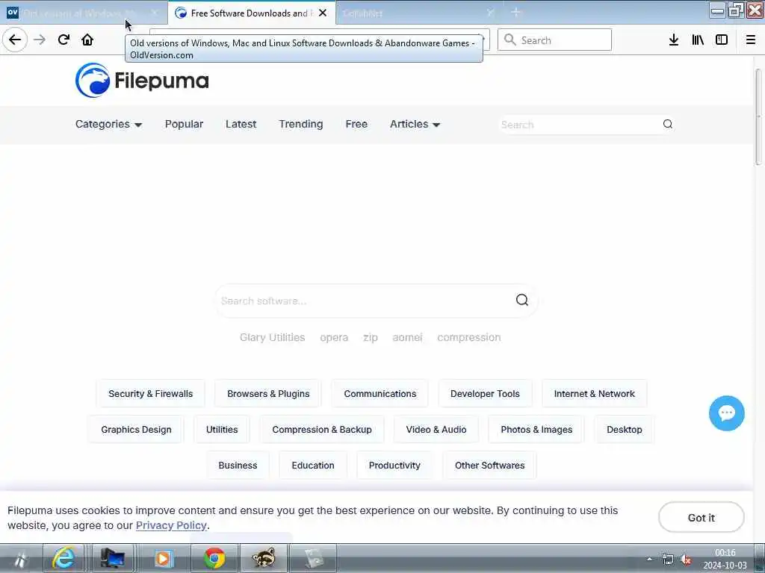This screenshot has width=765, height=573.
Task: Open the Browsers & Plugins category
Action: pyautogui.click(x=268, y=394)
